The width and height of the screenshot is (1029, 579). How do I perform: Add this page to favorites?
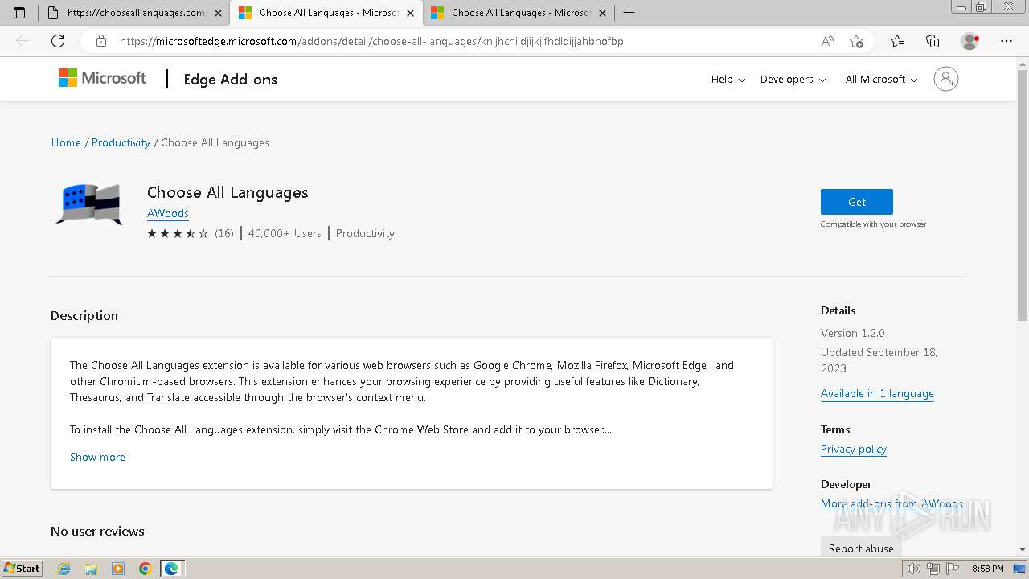pos(856,41)
